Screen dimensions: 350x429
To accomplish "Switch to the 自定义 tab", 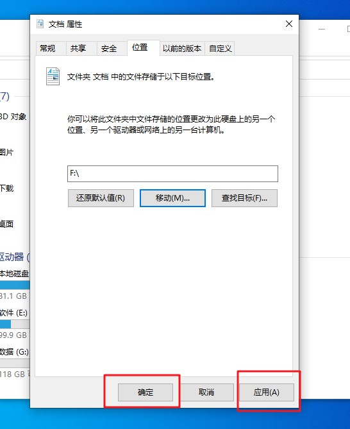I will pyautogui.click(x=220, y=49).
